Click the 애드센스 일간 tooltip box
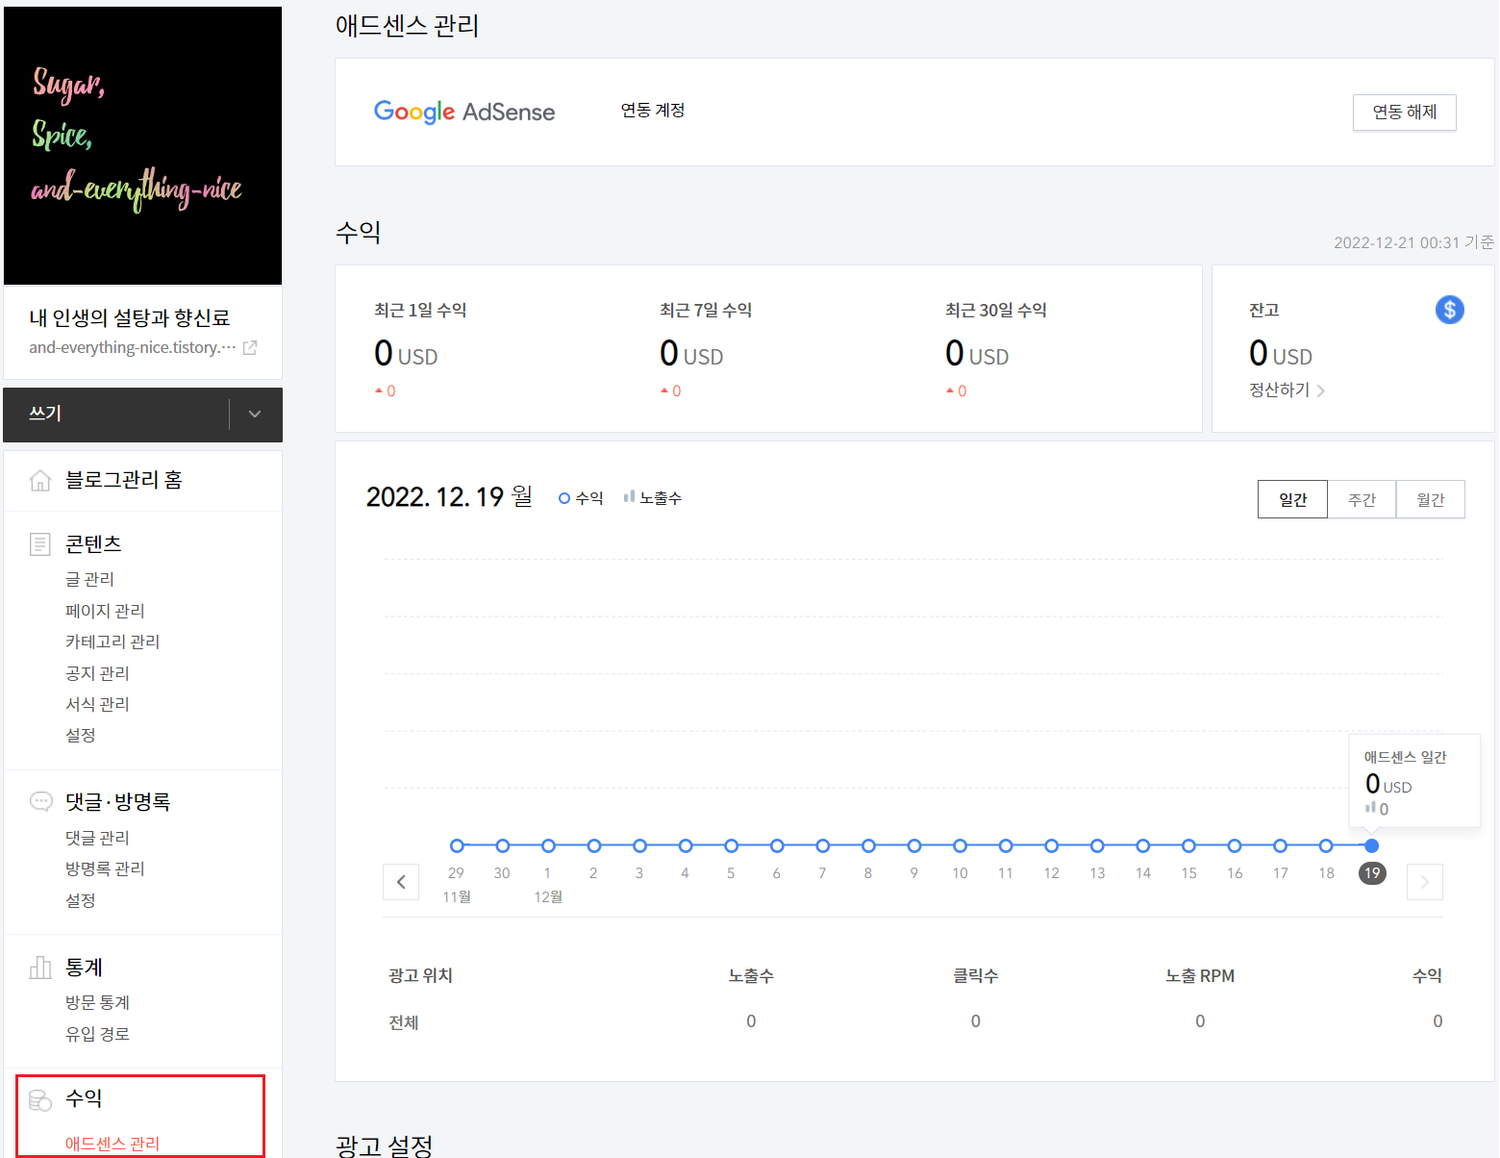This screenshot has width=1500, height=1158. [x=1414, y=781]
